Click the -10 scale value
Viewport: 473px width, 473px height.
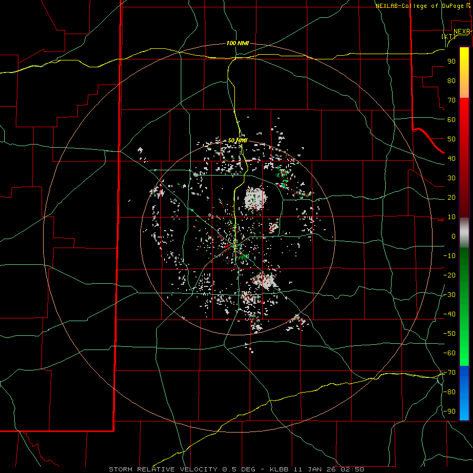[449, 256]
